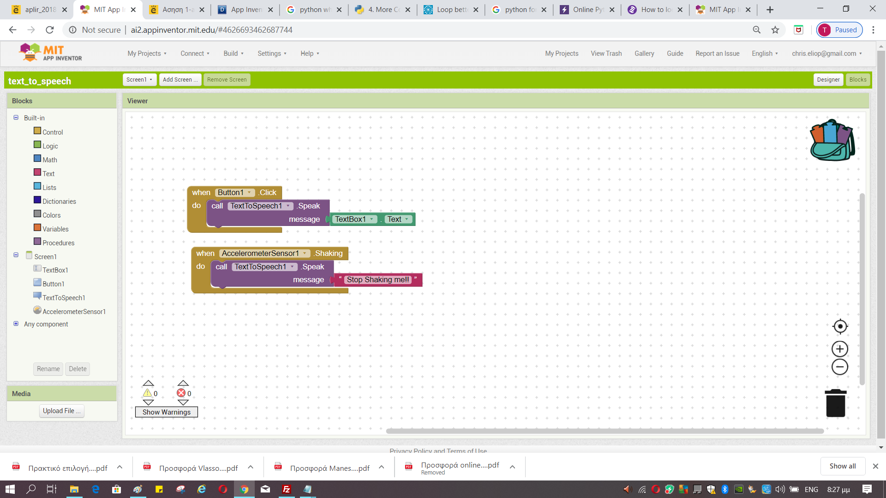Open the Gallery link
Viewport: 886px width, 498px height.
point(644,53)
